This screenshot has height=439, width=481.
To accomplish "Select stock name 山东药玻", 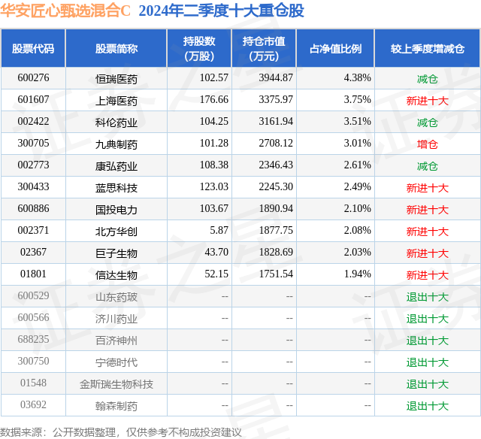I will point(116,297).
